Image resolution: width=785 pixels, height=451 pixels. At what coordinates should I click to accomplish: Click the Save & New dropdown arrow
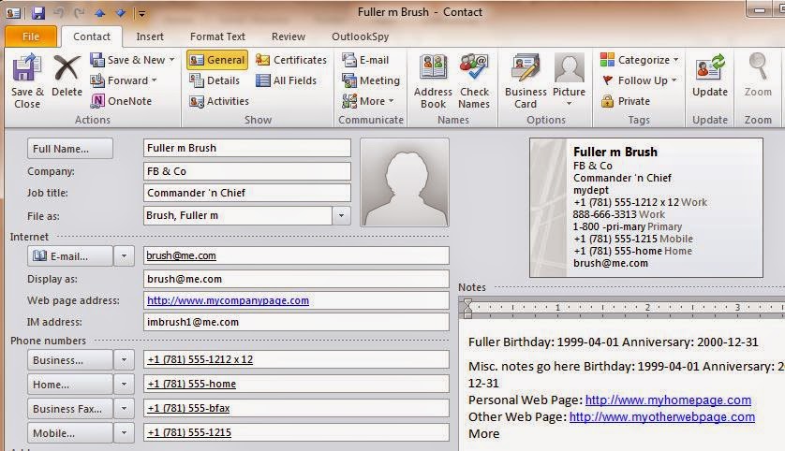coord(171,60)
